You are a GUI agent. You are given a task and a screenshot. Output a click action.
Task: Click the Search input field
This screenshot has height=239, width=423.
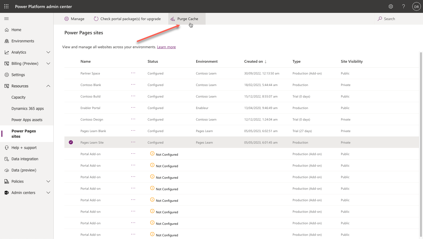click(399, 19)
